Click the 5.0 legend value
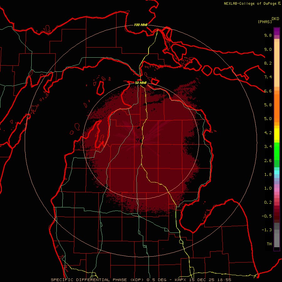This screenshot has height=282, width=282. tap(268, 119)
